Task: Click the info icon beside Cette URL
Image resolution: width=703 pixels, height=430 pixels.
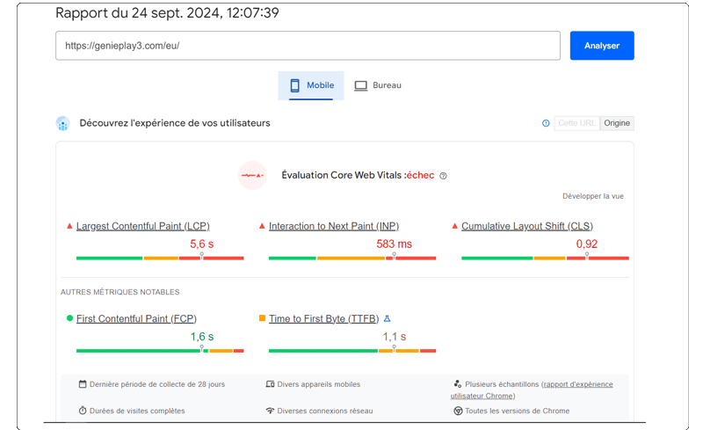Action: click(546, 123)
